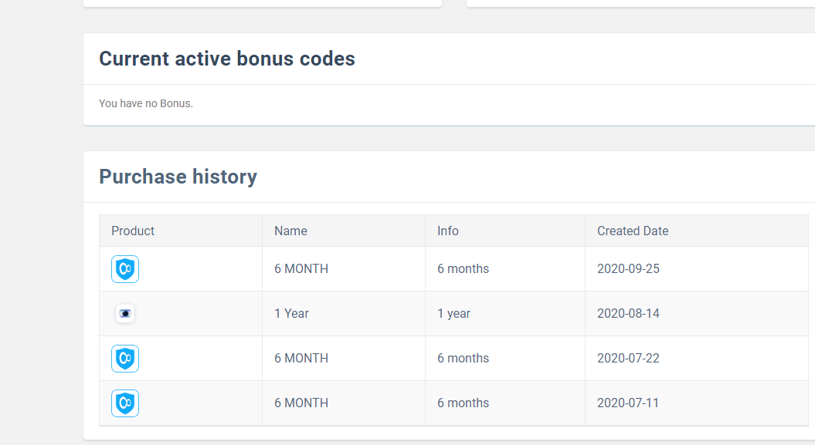Click the Info column header
Viewport: 815px width, 445px height.
click(448, 231)
